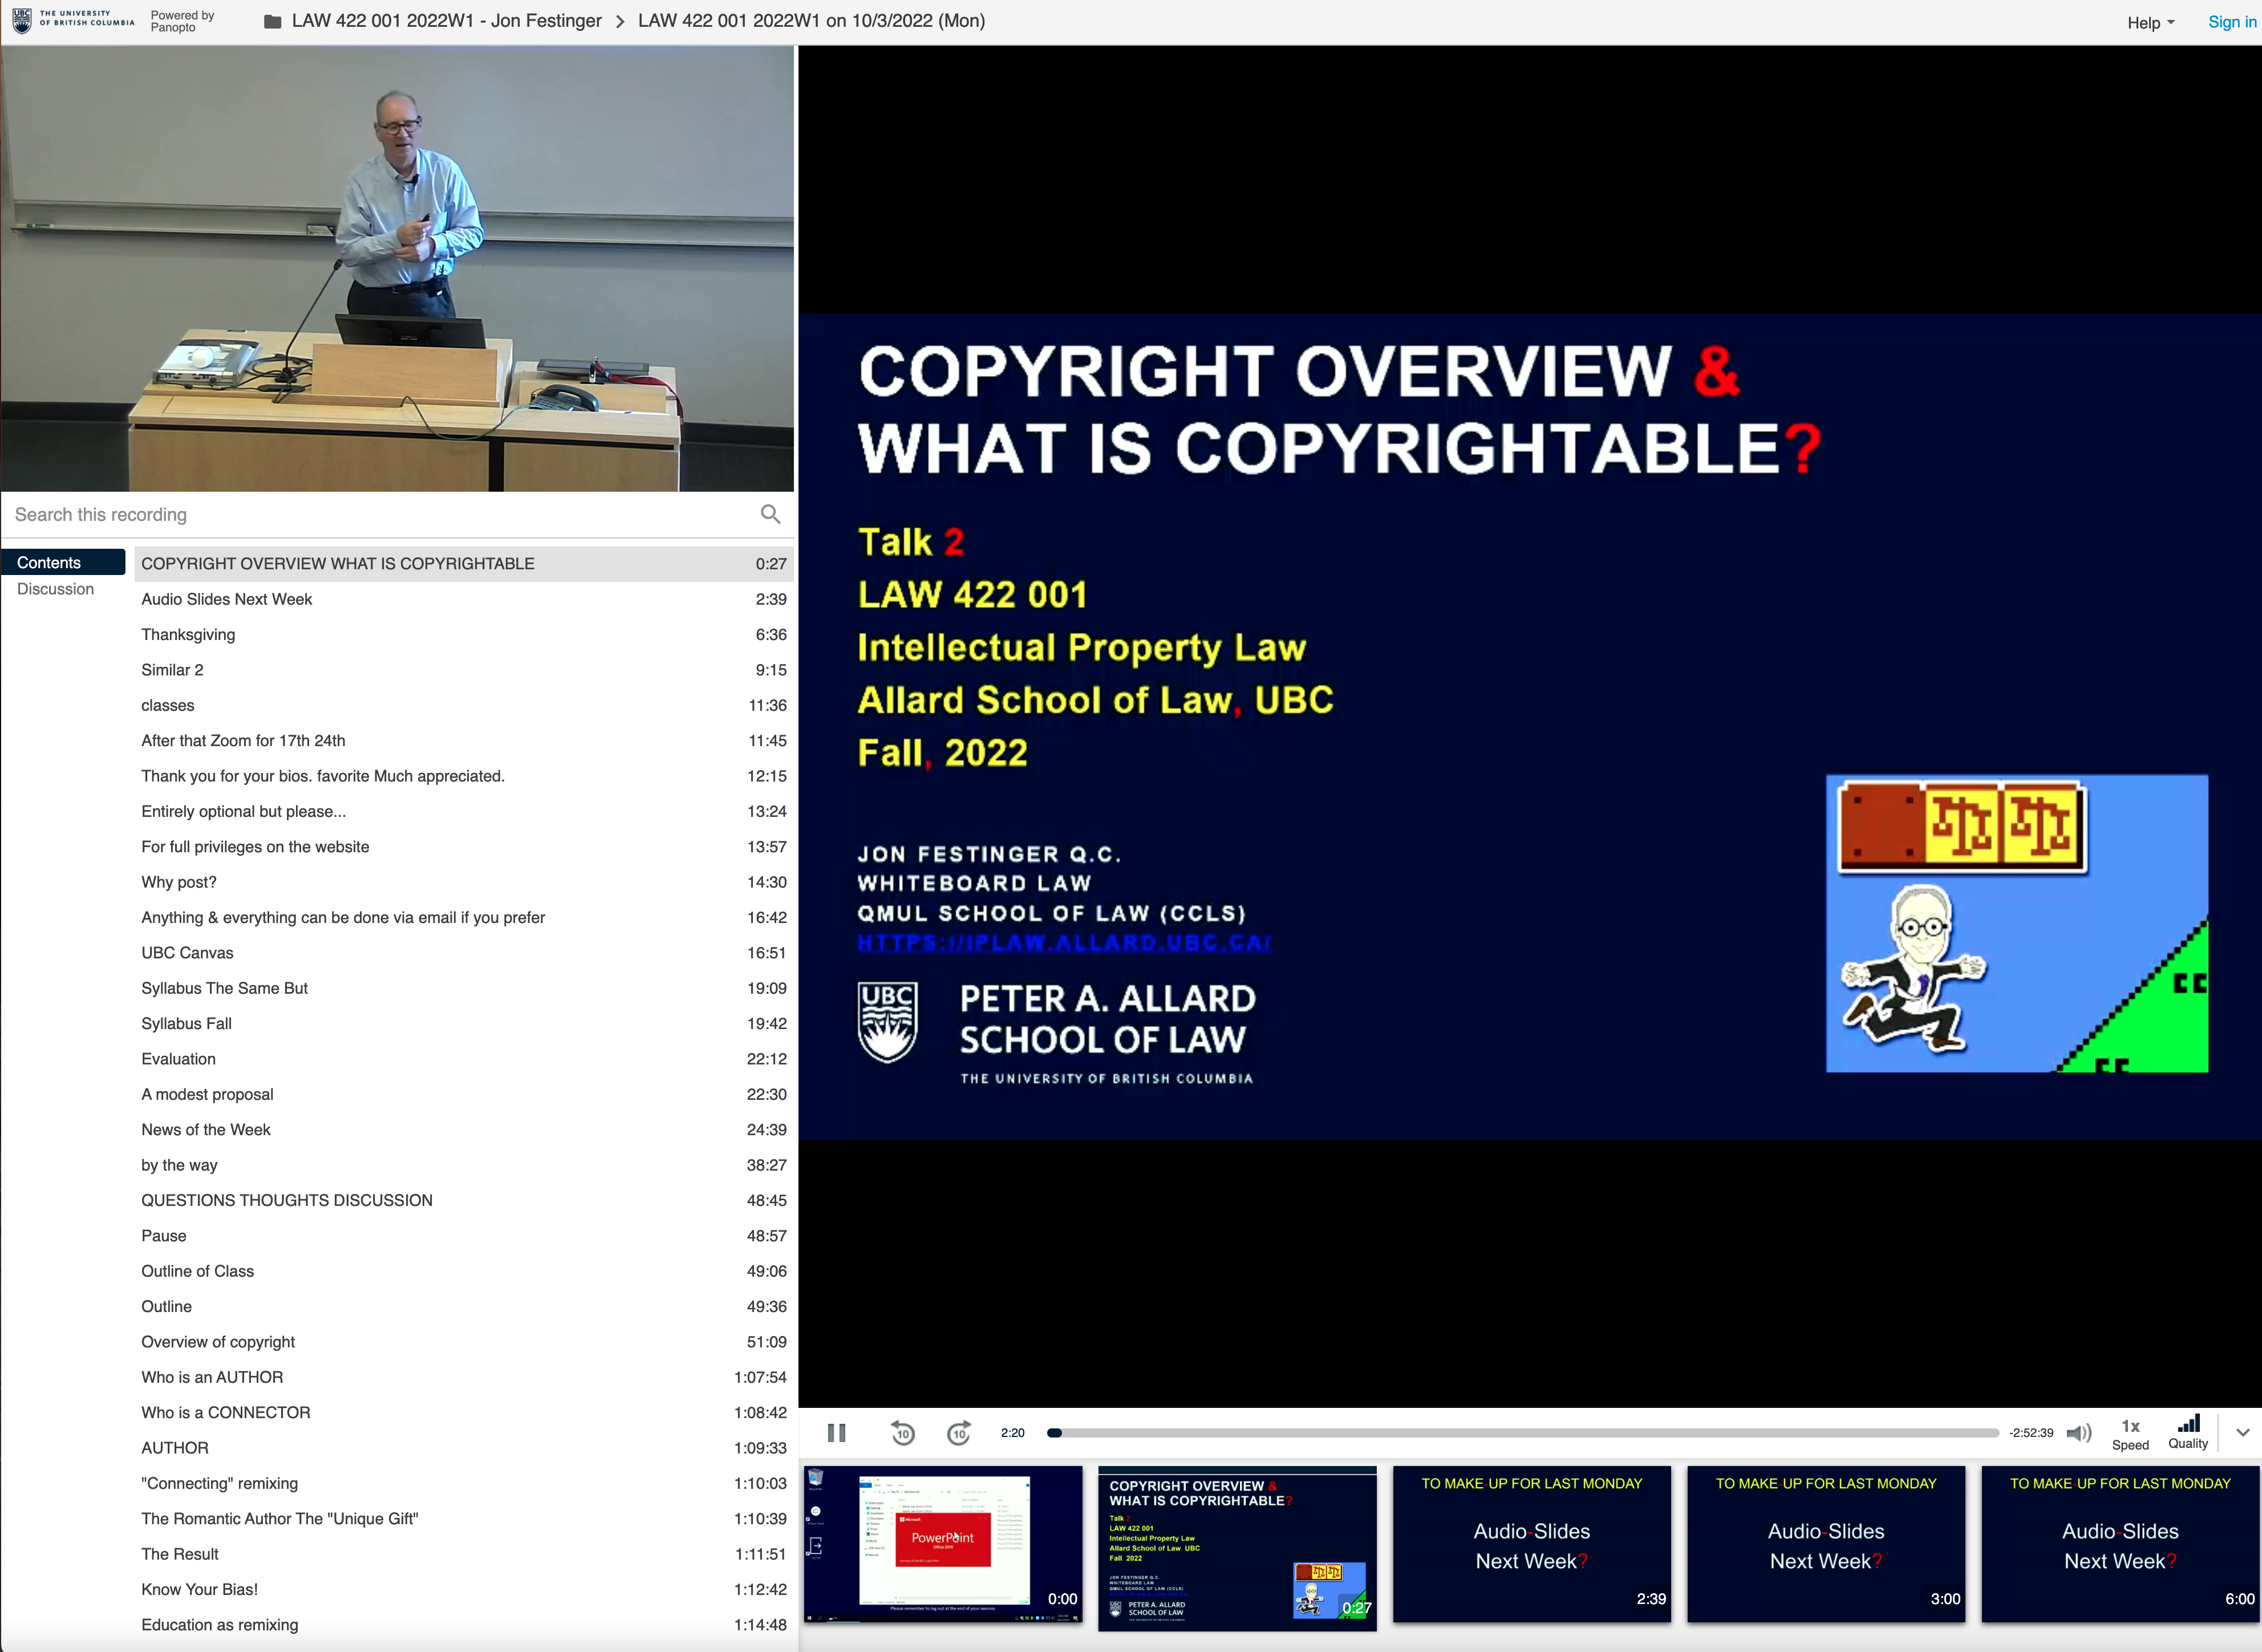Jump to QUESTIONS THOUGHTS DISCUSSION entry

pos(464,1200)
